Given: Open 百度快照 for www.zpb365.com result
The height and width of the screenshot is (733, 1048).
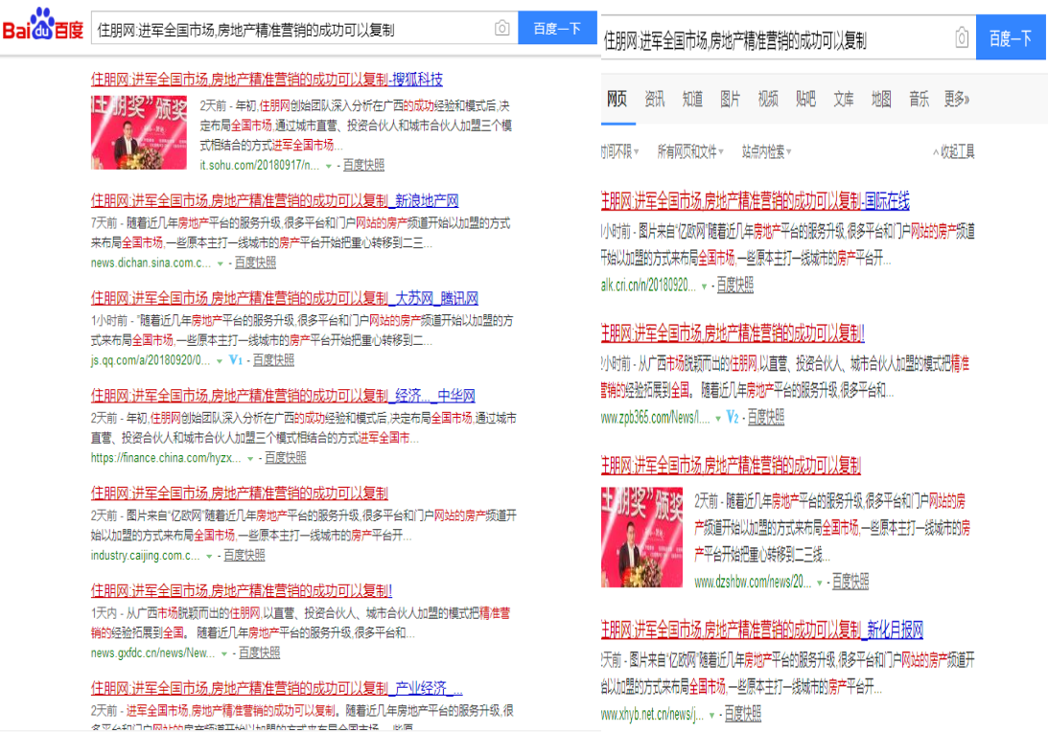Looking at the screenshot, I should 766,418.
